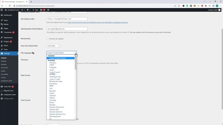Open the Soundproof Land site home link
Viewport: 223px width, 125px height.
[12, 10]
